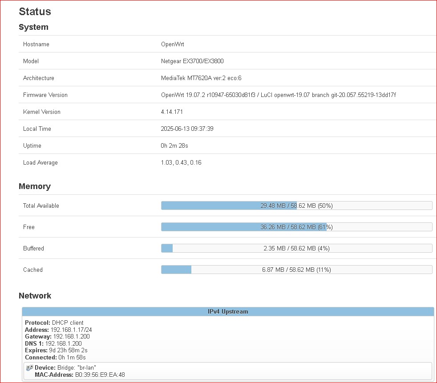Viewport: 437px width, 383px height.
Task: Click the Buffered memory usage bar
Action: point(296,248)
